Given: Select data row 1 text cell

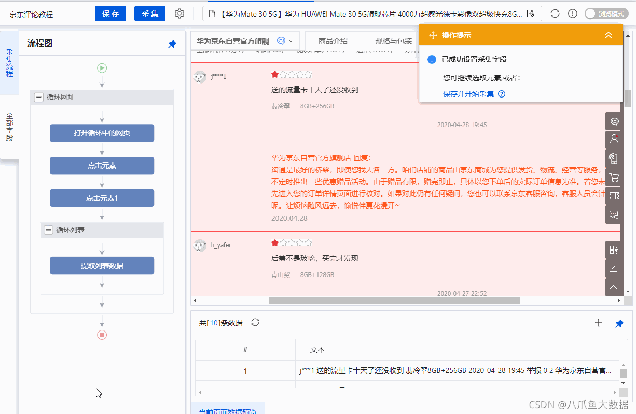Looking at the screenshot, I should click(x=455, y=371).
